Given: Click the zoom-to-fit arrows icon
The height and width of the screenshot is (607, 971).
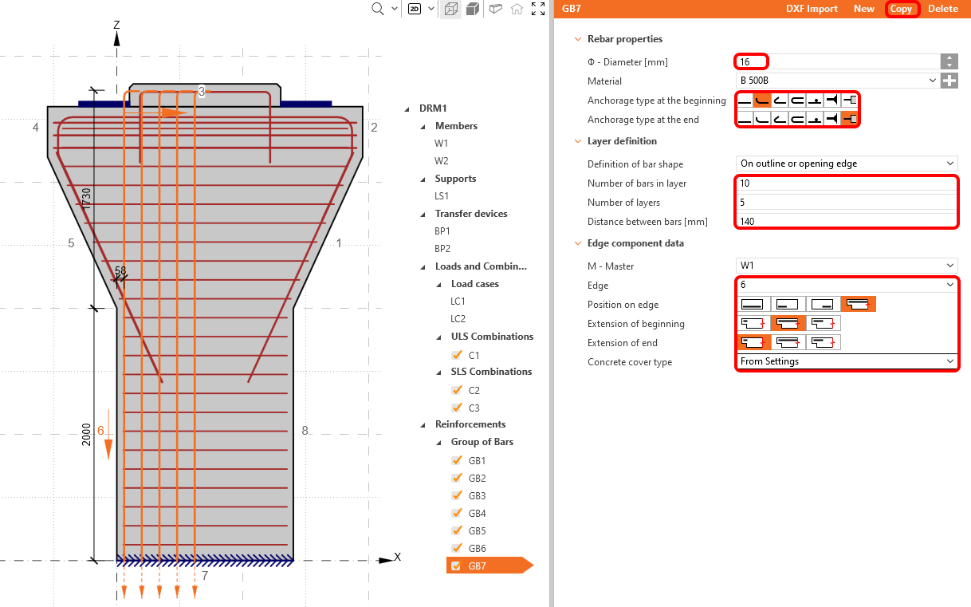Looking at the screenshot, I should click(x=538, y=9).
